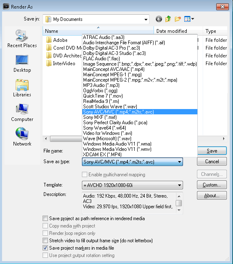
Task: Click My Documents icon in Save in box
Action: (x=48, y=19)
